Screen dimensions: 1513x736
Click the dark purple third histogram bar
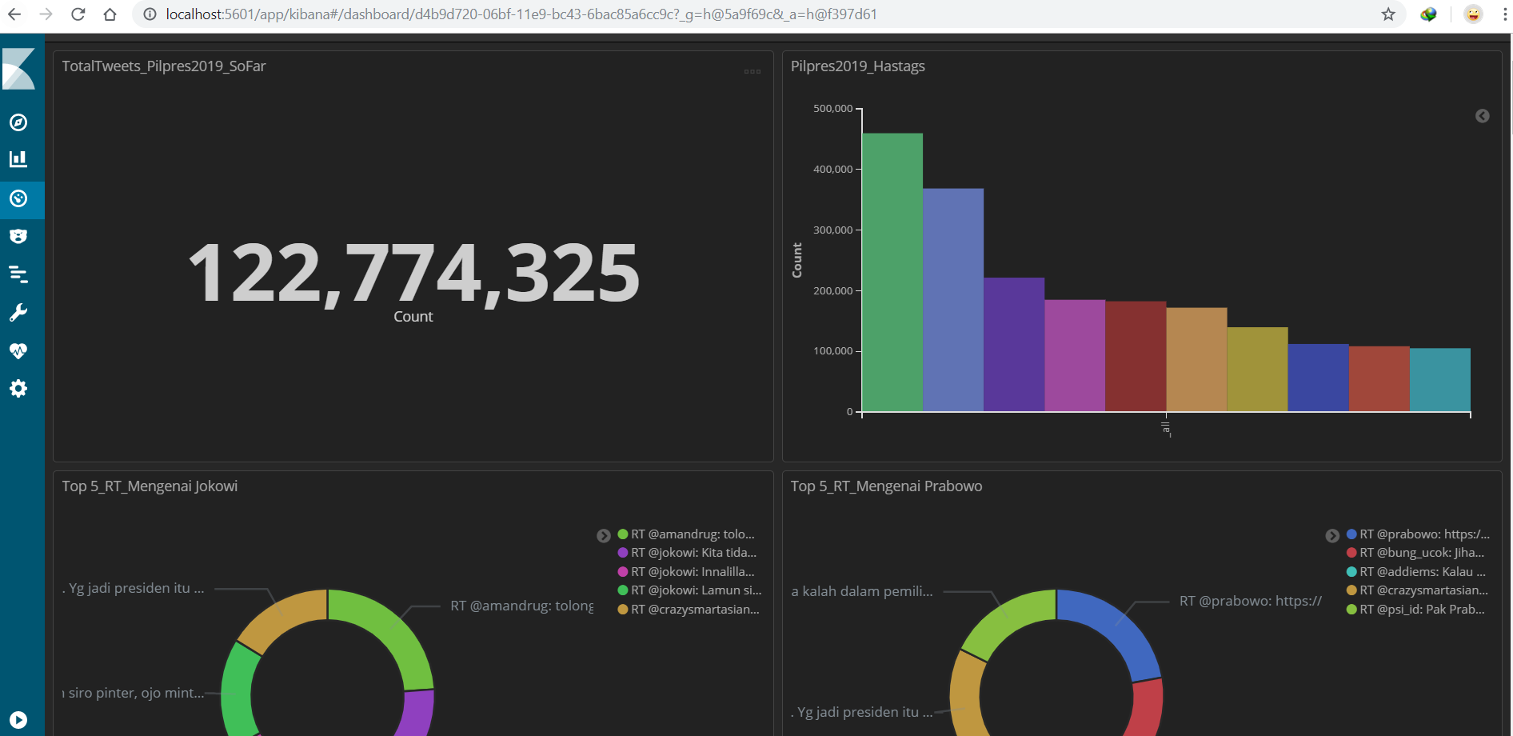coord(1014,345)
